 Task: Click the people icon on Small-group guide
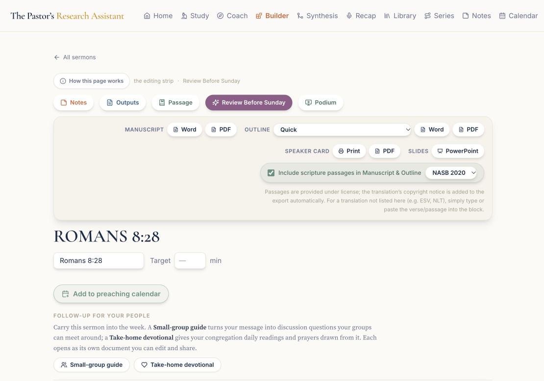pos(64,365)
